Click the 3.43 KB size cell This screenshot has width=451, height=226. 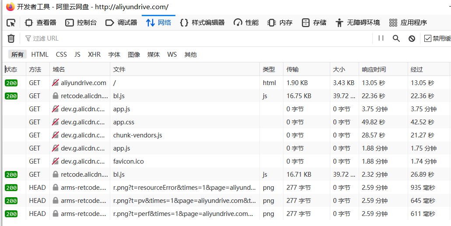[344, 83]
